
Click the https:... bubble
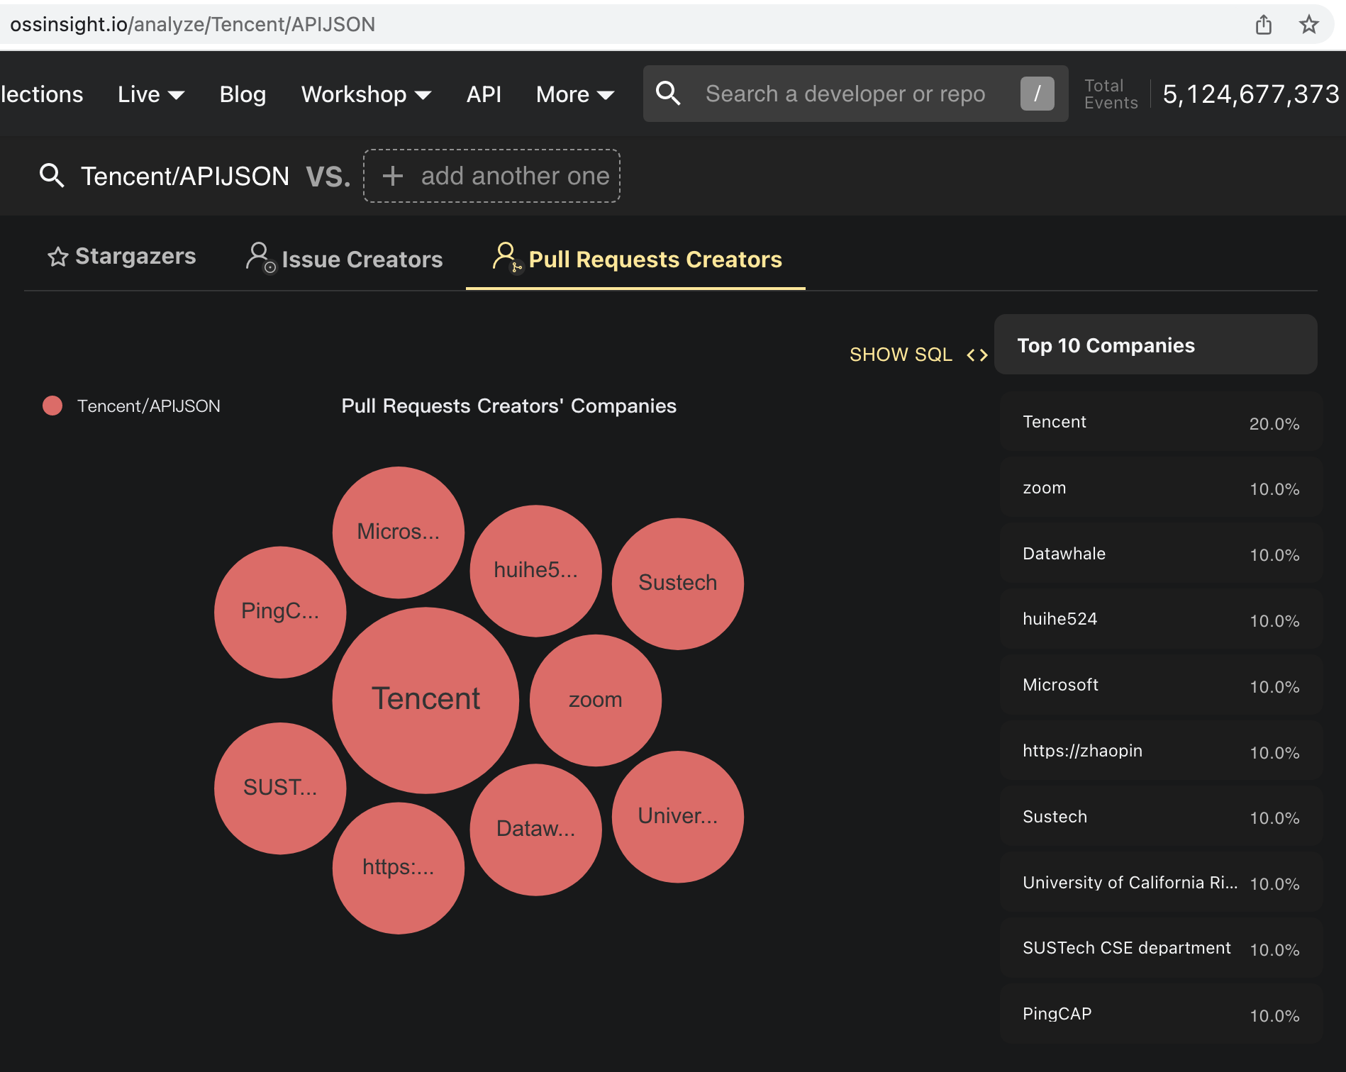click(399, 868)
